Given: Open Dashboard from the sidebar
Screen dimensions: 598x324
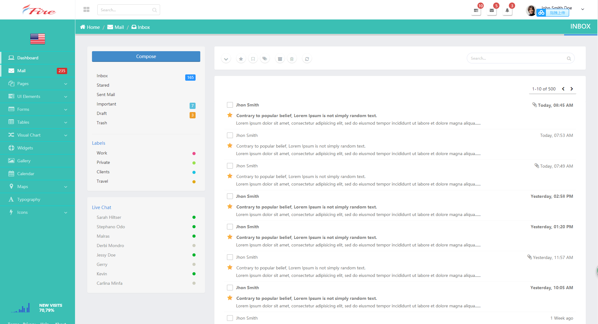Looking at the screenshot, I should tap(38, 58).
